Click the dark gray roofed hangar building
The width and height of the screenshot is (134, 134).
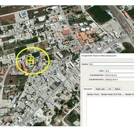click(55, 85)
